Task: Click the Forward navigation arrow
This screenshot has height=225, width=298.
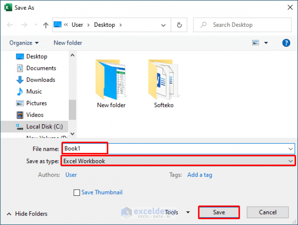Action: (x=24, y=25)
